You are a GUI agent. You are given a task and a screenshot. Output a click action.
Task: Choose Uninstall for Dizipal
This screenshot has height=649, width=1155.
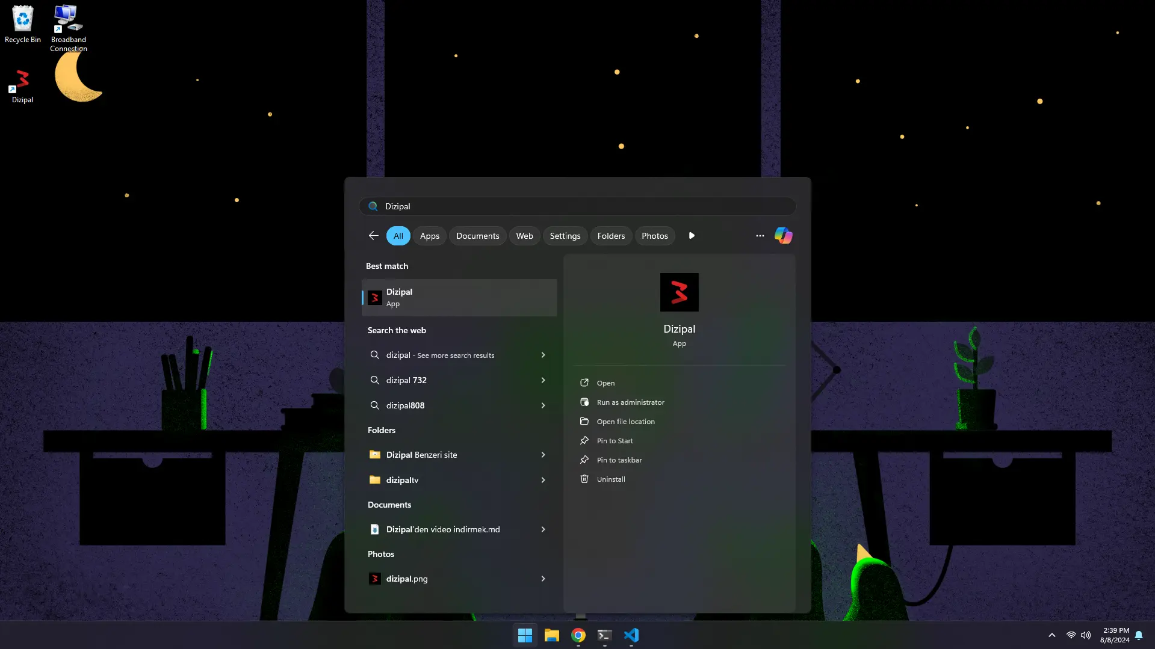tap(610, 479)
